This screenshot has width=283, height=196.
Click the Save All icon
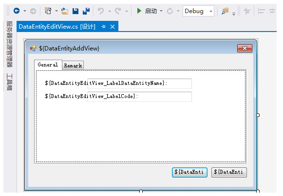pos(86,11)
